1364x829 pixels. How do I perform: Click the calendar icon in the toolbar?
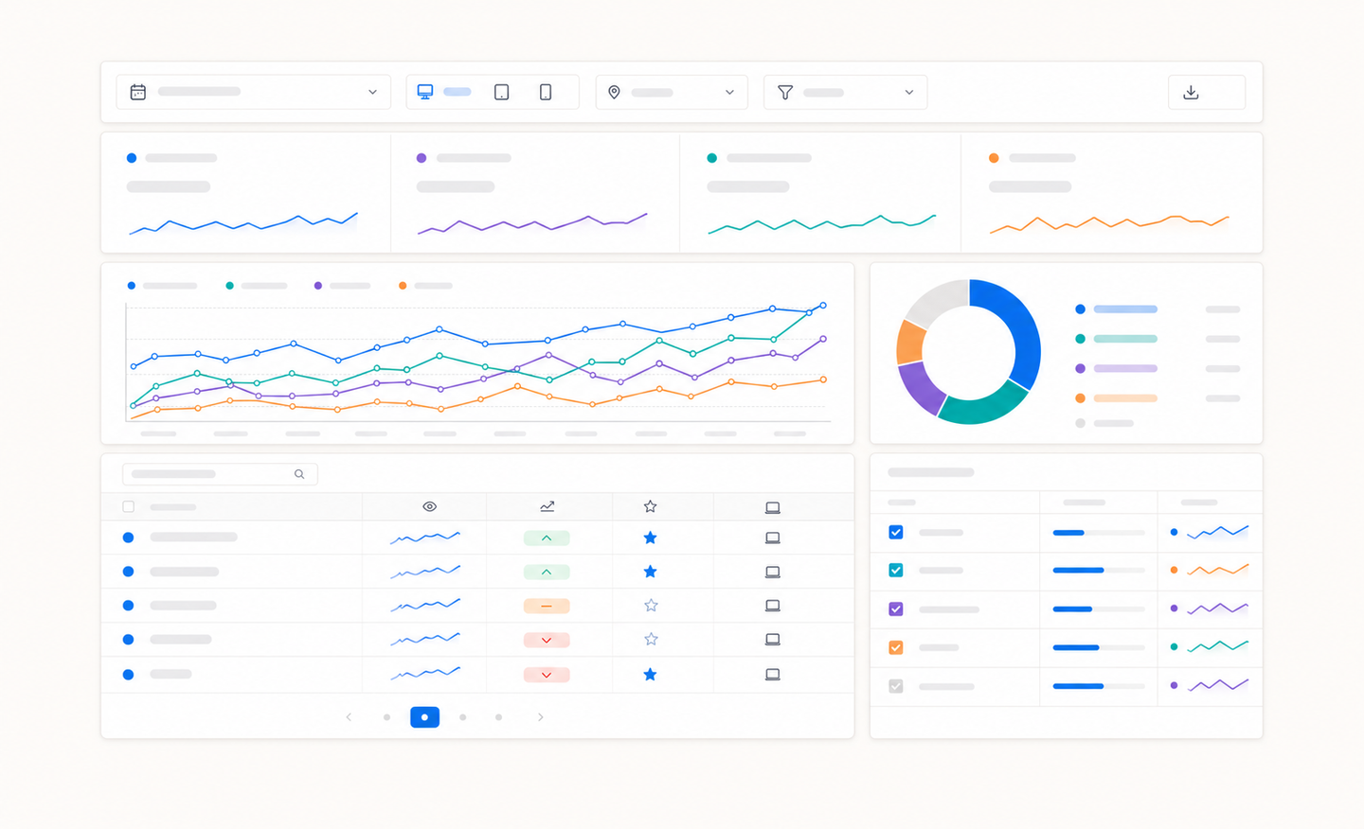coord(138,92)
